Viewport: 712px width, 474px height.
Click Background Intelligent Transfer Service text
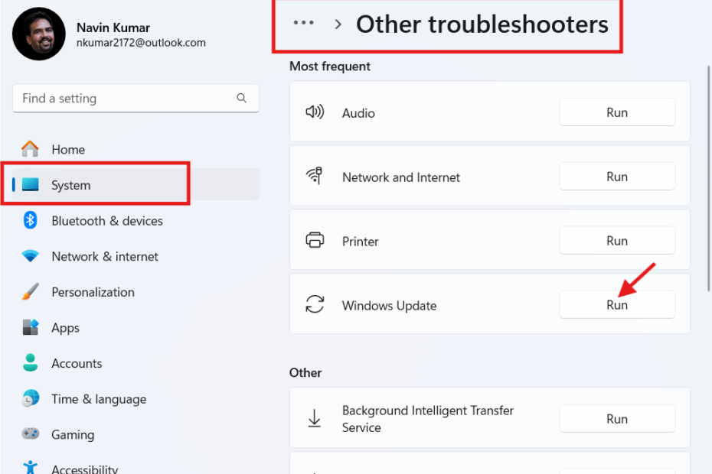point(428,419)
